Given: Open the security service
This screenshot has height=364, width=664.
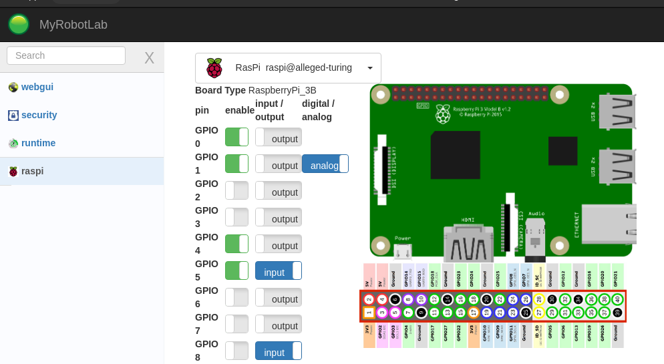Looking at the screenshot, I should click(x=39, y=115).
